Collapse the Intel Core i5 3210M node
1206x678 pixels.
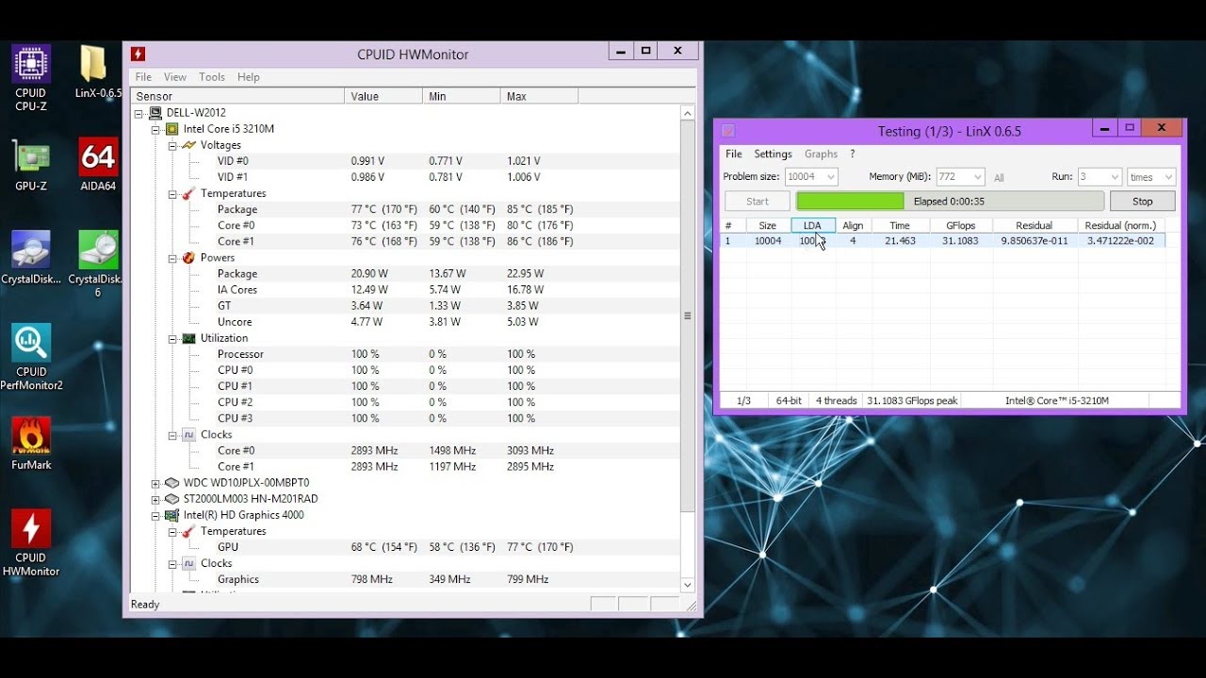[155, 129]
